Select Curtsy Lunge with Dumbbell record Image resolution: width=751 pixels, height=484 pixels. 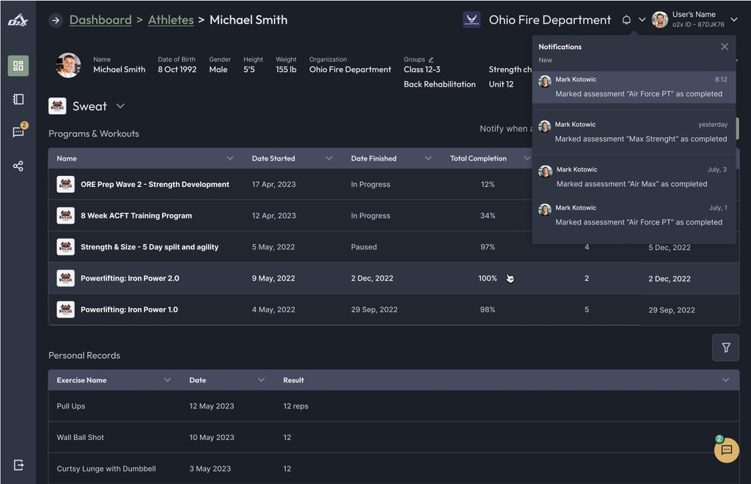tap(393, 468)
